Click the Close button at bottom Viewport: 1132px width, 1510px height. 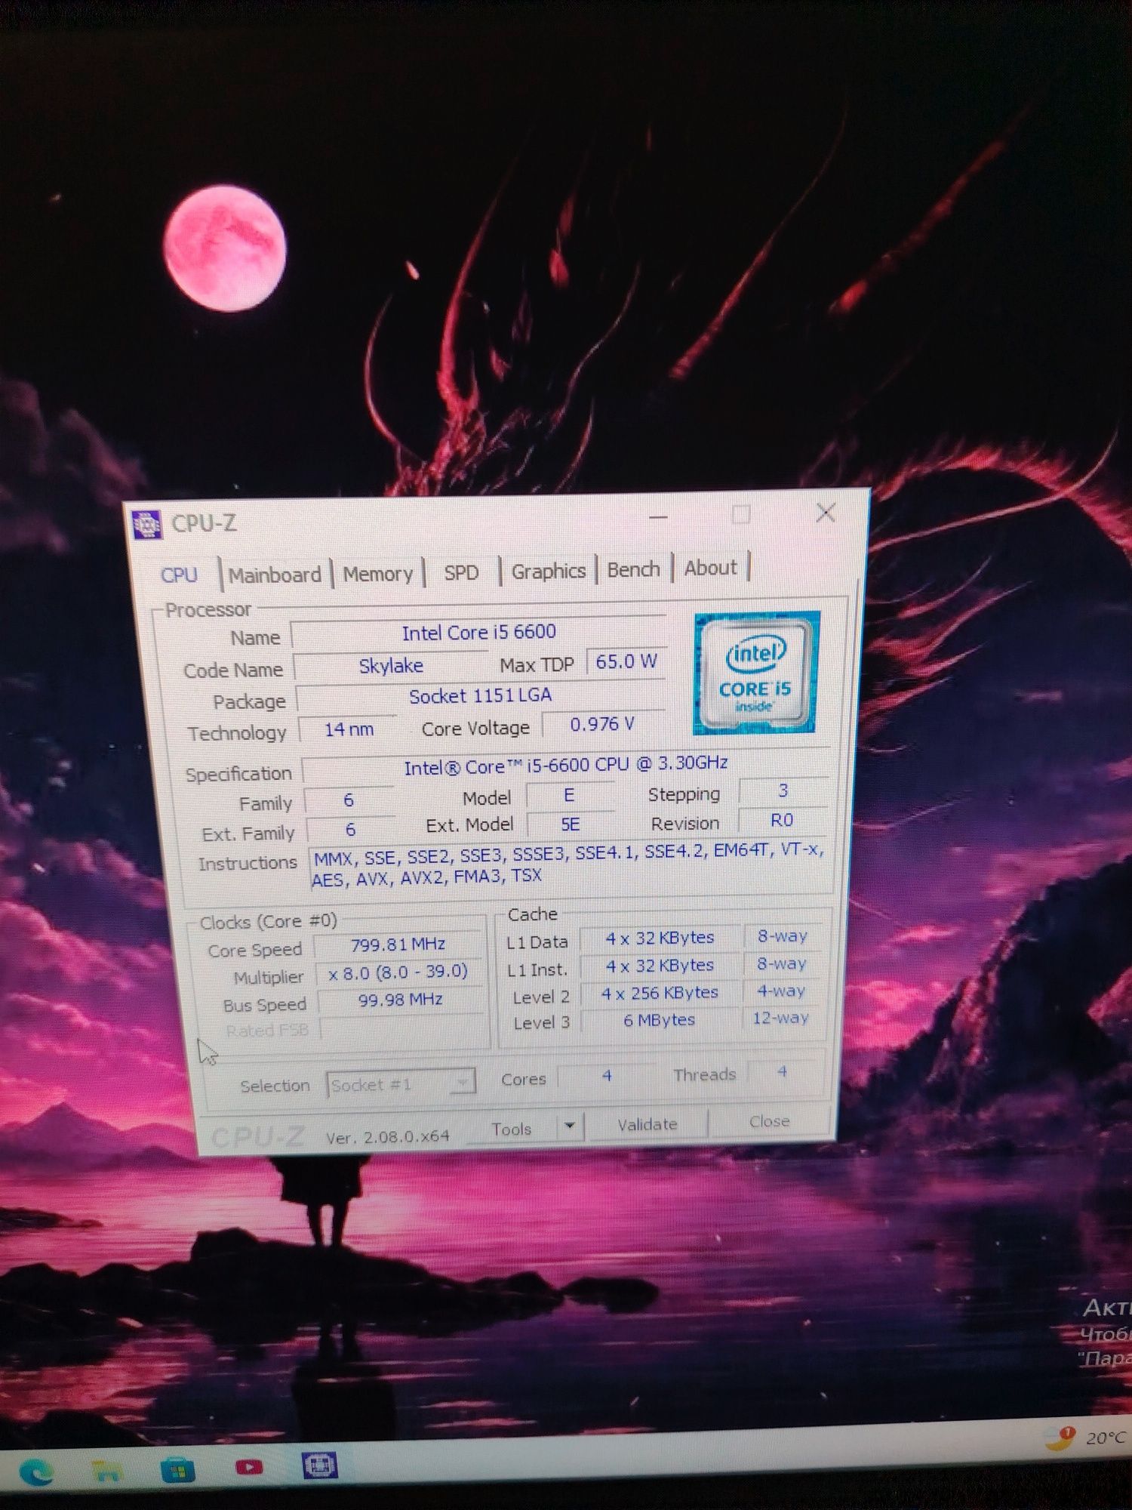[x=769, y=1121]
